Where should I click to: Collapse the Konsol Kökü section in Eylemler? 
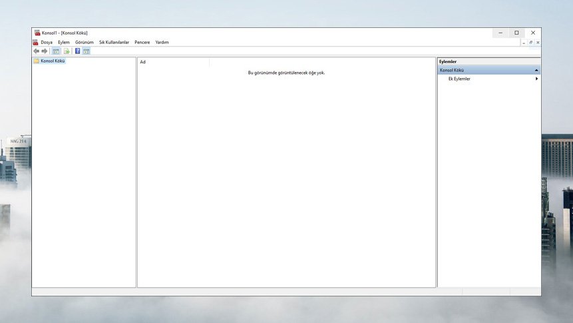536,70
